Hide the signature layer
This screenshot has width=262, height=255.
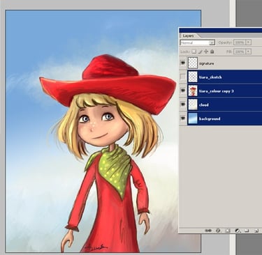[x=183, y=63]
